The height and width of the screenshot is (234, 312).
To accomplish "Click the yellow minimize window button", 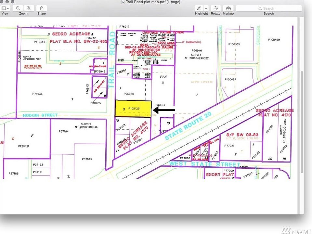I will [7, 2].
